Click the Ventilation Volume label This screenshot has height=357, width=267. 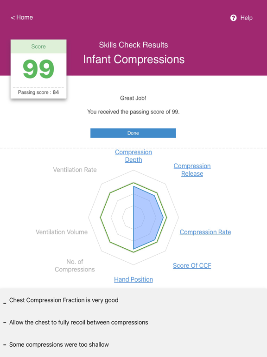pyautogui.click(x=62, y=232)
